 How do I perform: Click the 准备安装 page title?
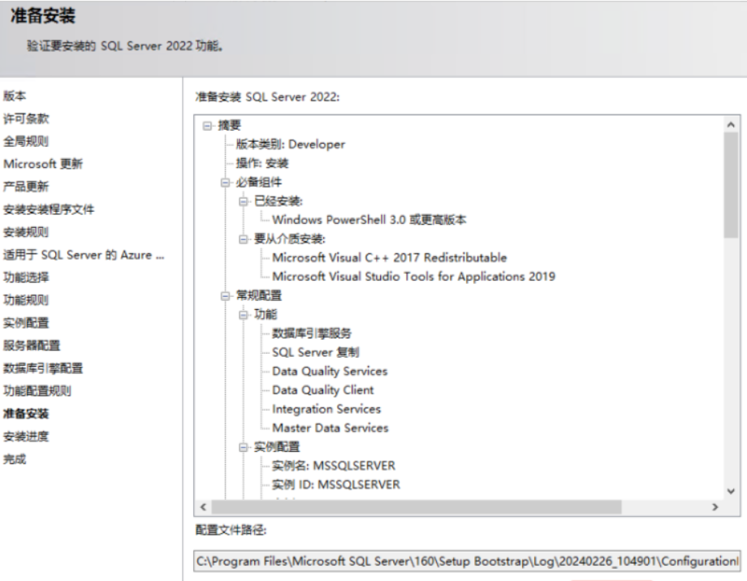43,15
